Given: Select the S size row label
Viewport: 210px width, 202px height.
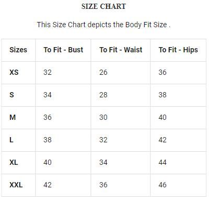Looking at the screenshot, I should [11, 95].
